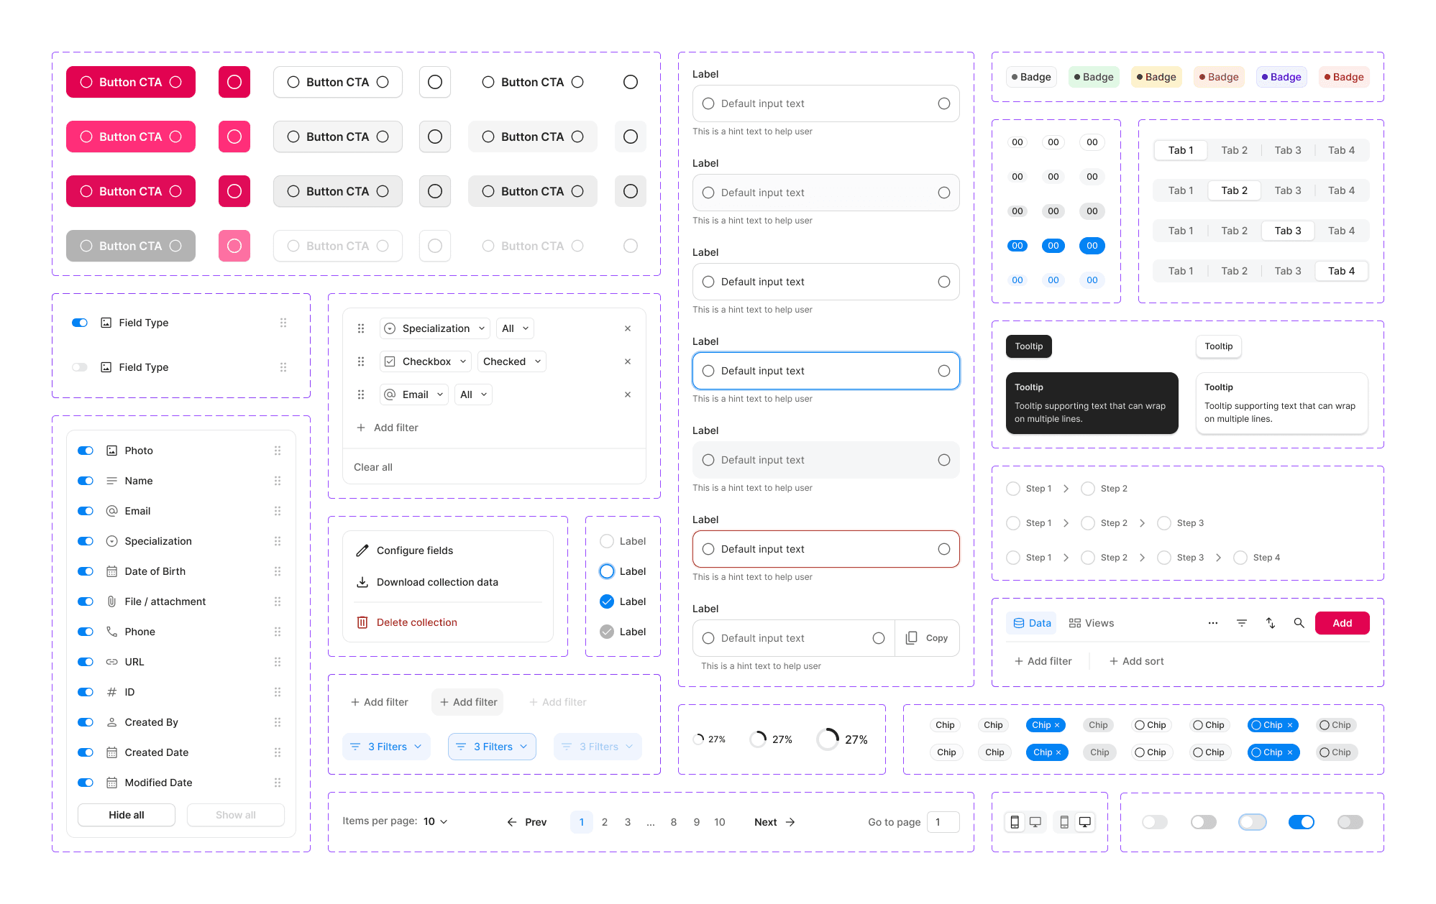Toggle off the Email field visibility switch

(86, 511)
